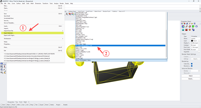Click the black checkmark icon in left sidebar
The image size is (201, 108).
pyautogui.click(x=4, y=69)
